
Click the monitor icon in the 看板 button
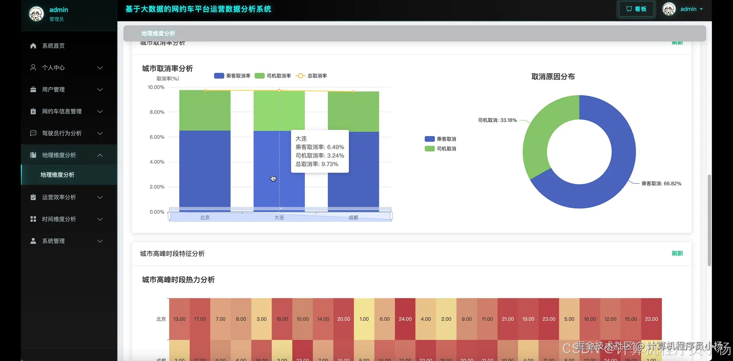pos(629,9)
